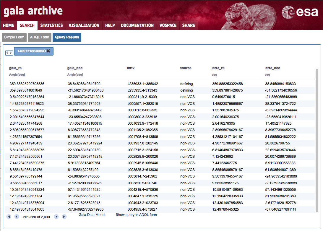Screen dimensions: 323x231
Task: Click icrf2_dec value -57.6409277691111
Action: 280,209
